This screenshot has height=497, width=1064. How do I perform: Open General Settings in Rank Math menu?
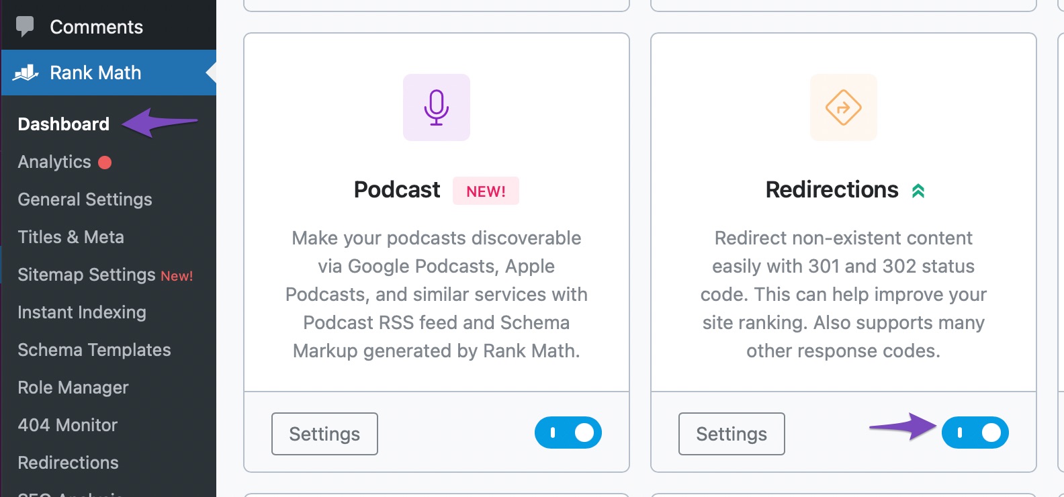[x=85, y=199]
